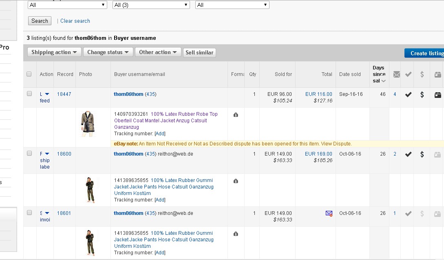This screenshot has width=444, height=260.
Task: Click the Clear search link
Action: tap(75, 21)
